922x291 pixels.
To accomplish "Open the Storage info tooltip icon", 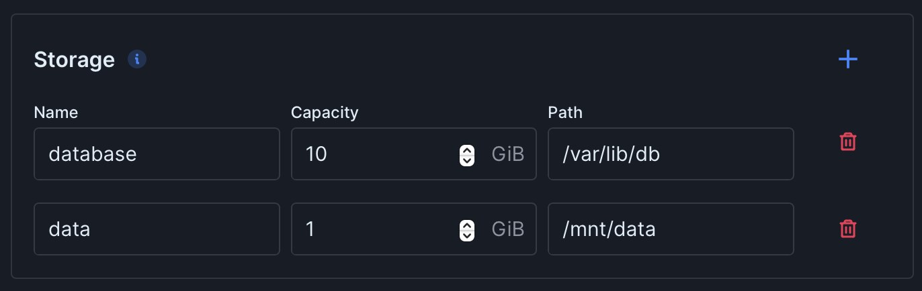I will (x=137, y=60).
